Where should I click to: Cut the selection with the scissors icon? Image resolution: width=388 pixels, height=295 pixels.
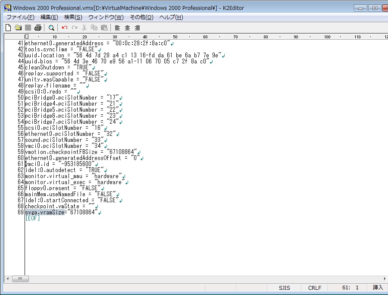tap(84, 28)
